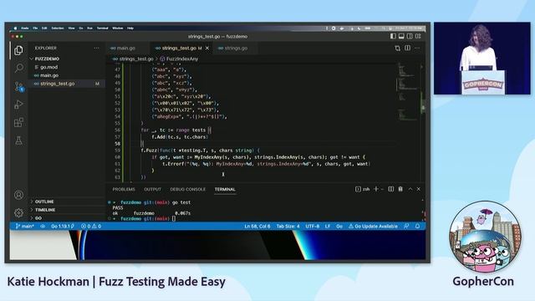Click the feedback icon in status bar
Image resolution: width=535 pixels, height=301 pixels.
(406, 227)
